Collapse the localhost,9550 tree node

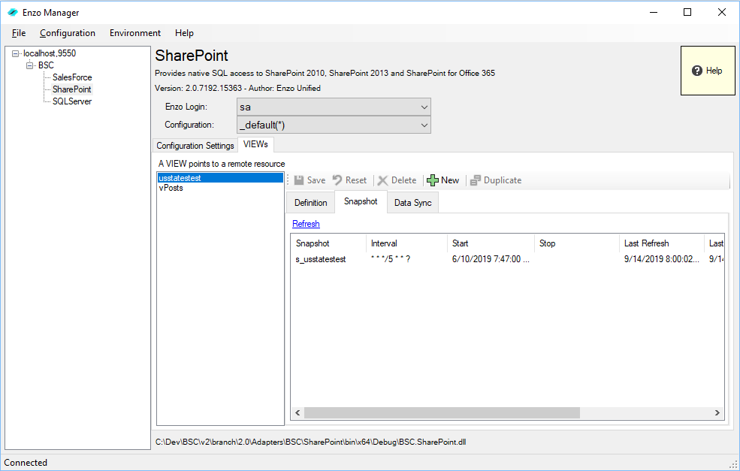tap(15, 53)
